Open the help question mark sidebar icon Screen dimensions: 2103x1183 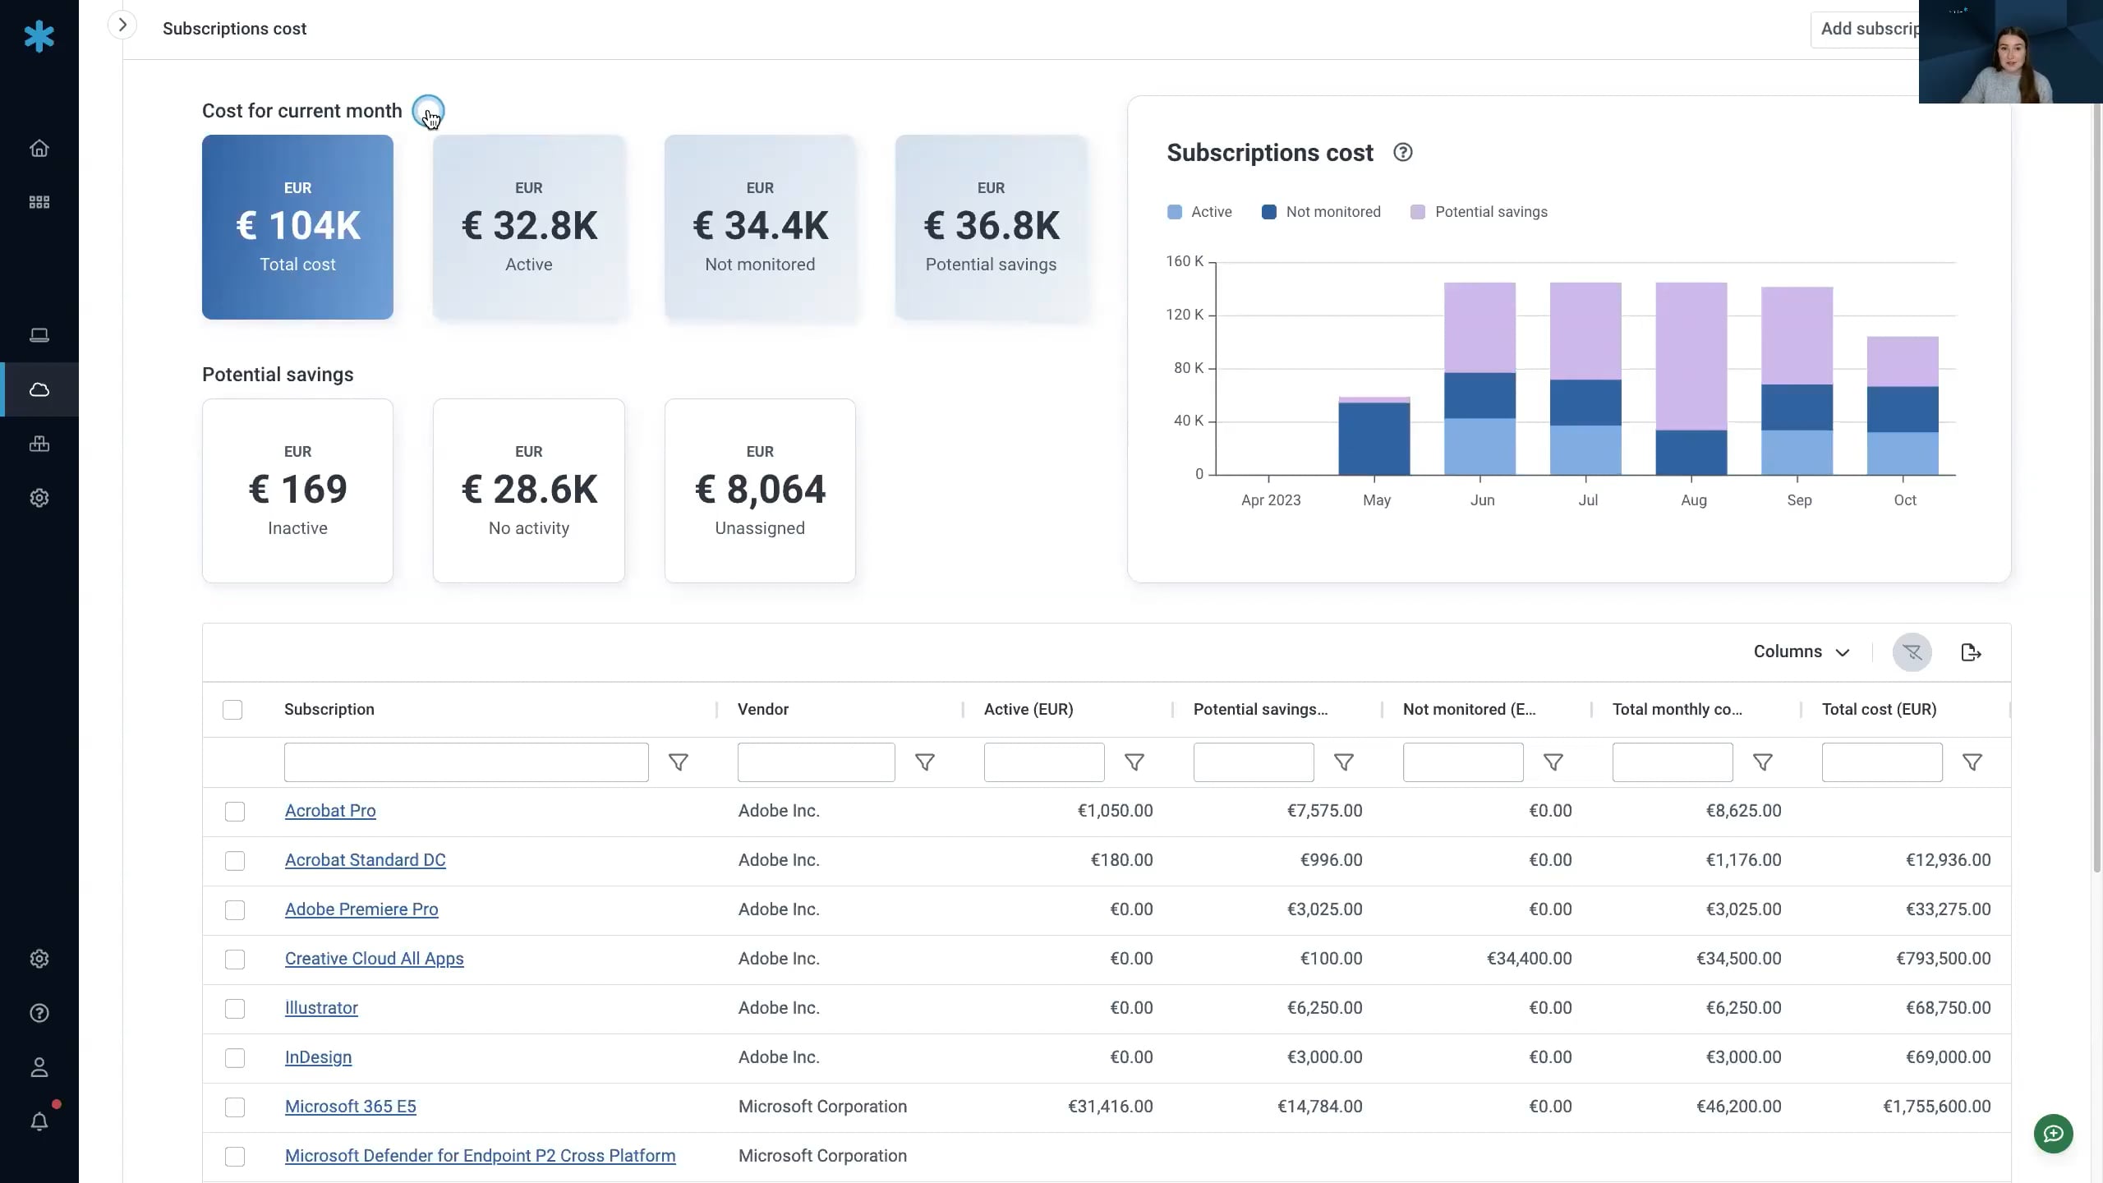(x=39, y=1013)
